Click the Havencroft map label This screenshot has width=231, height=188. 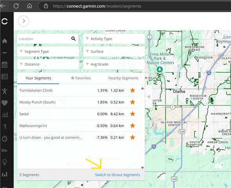[x=221, y=114]
